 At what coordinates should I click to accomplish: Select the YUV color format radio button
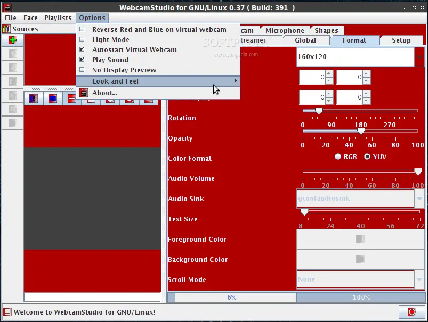point(367,156)
